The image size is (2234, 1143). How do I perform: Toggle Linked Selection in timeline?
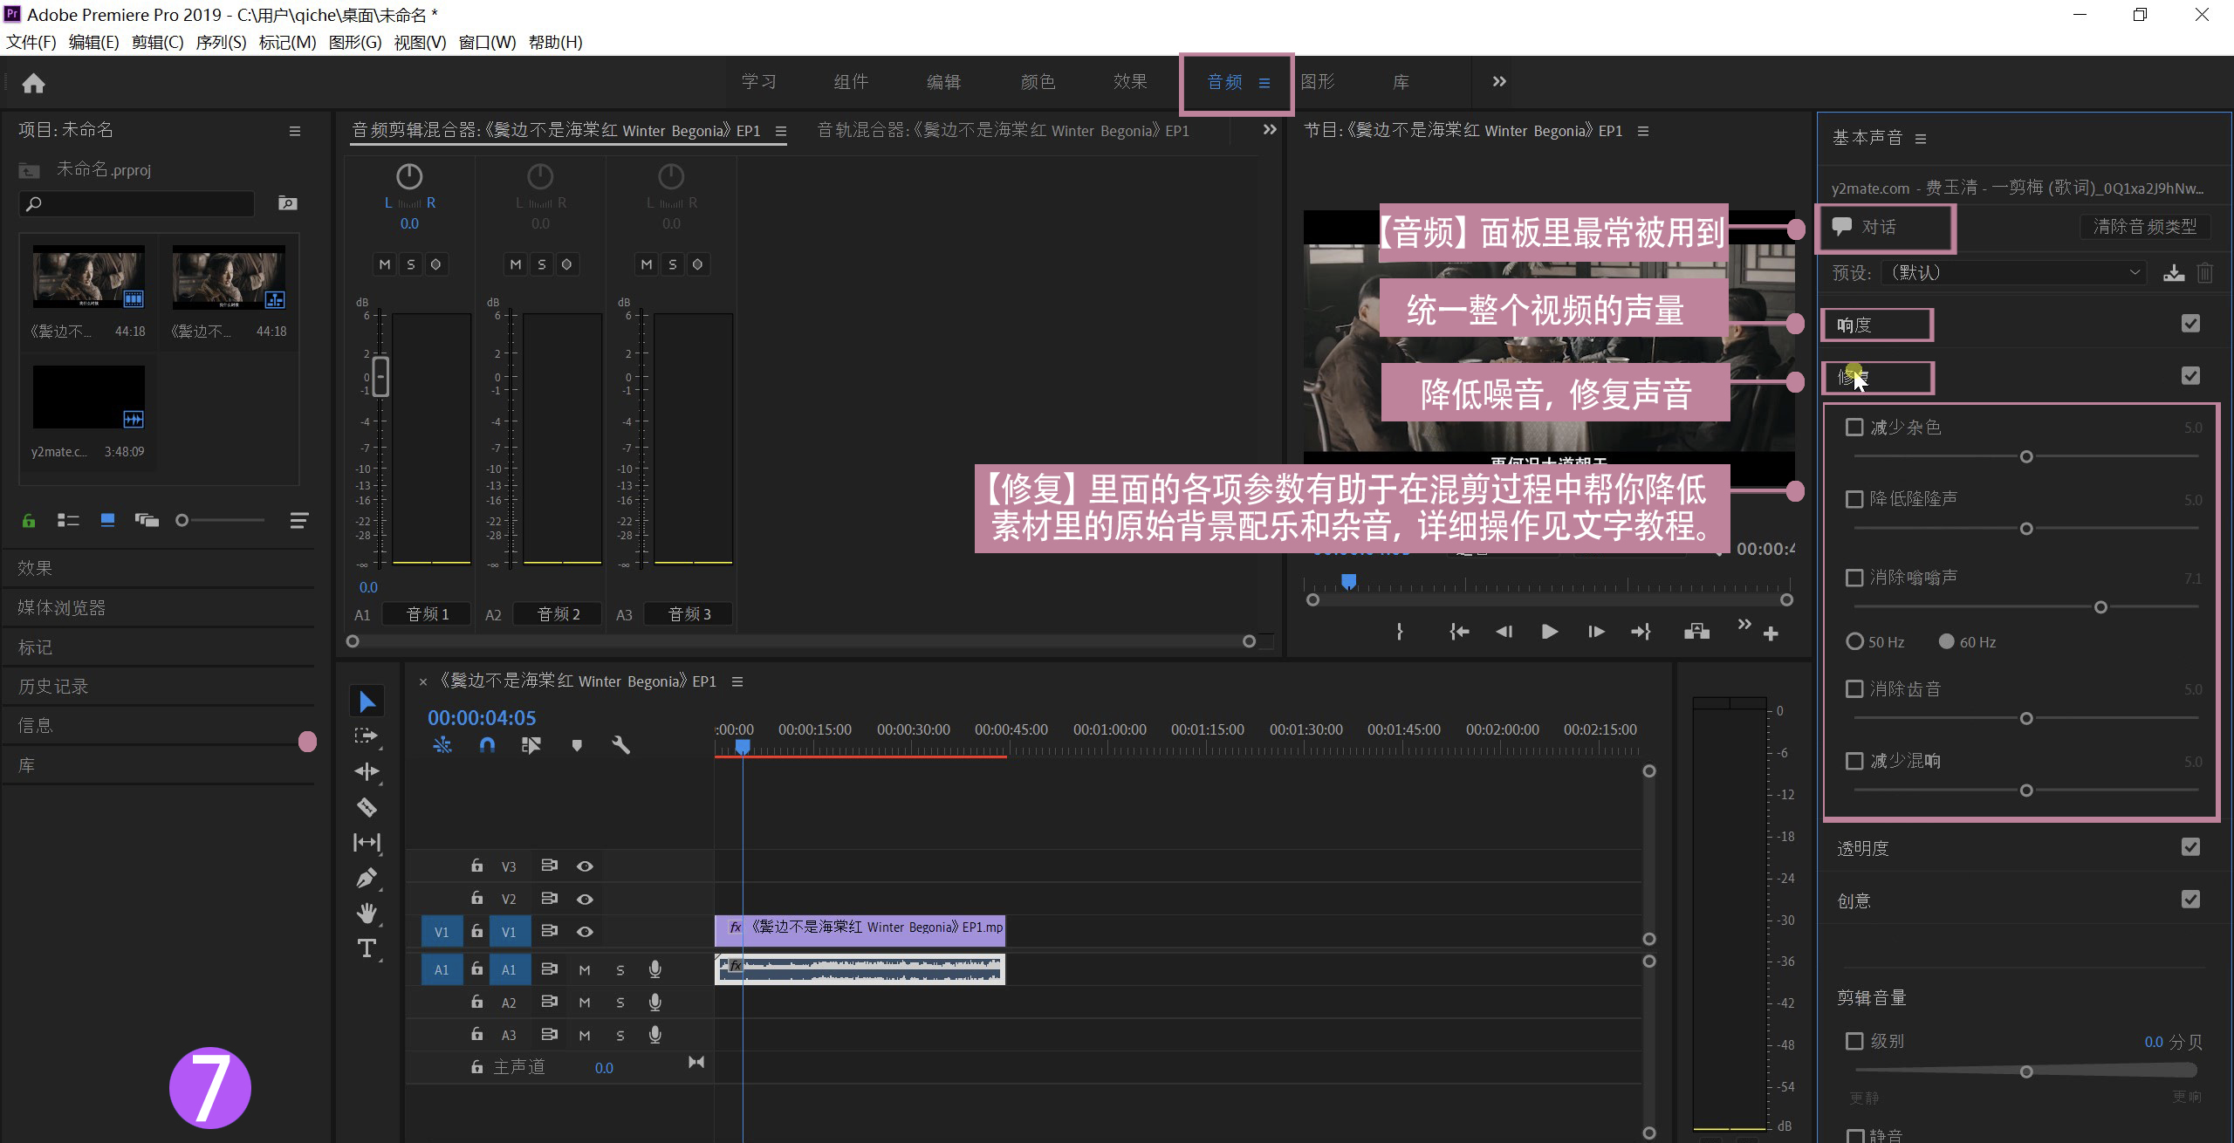531,745
